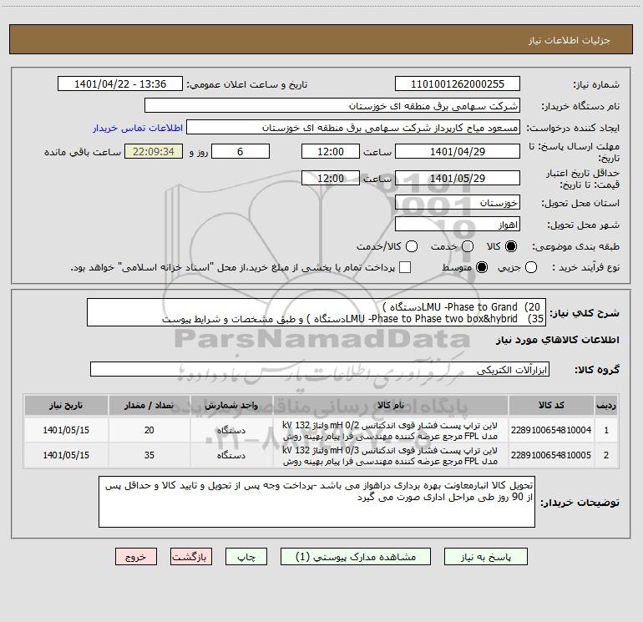Toggle the اسناد خزانه اسلامی payment checkbox

(x=405, y=267)
